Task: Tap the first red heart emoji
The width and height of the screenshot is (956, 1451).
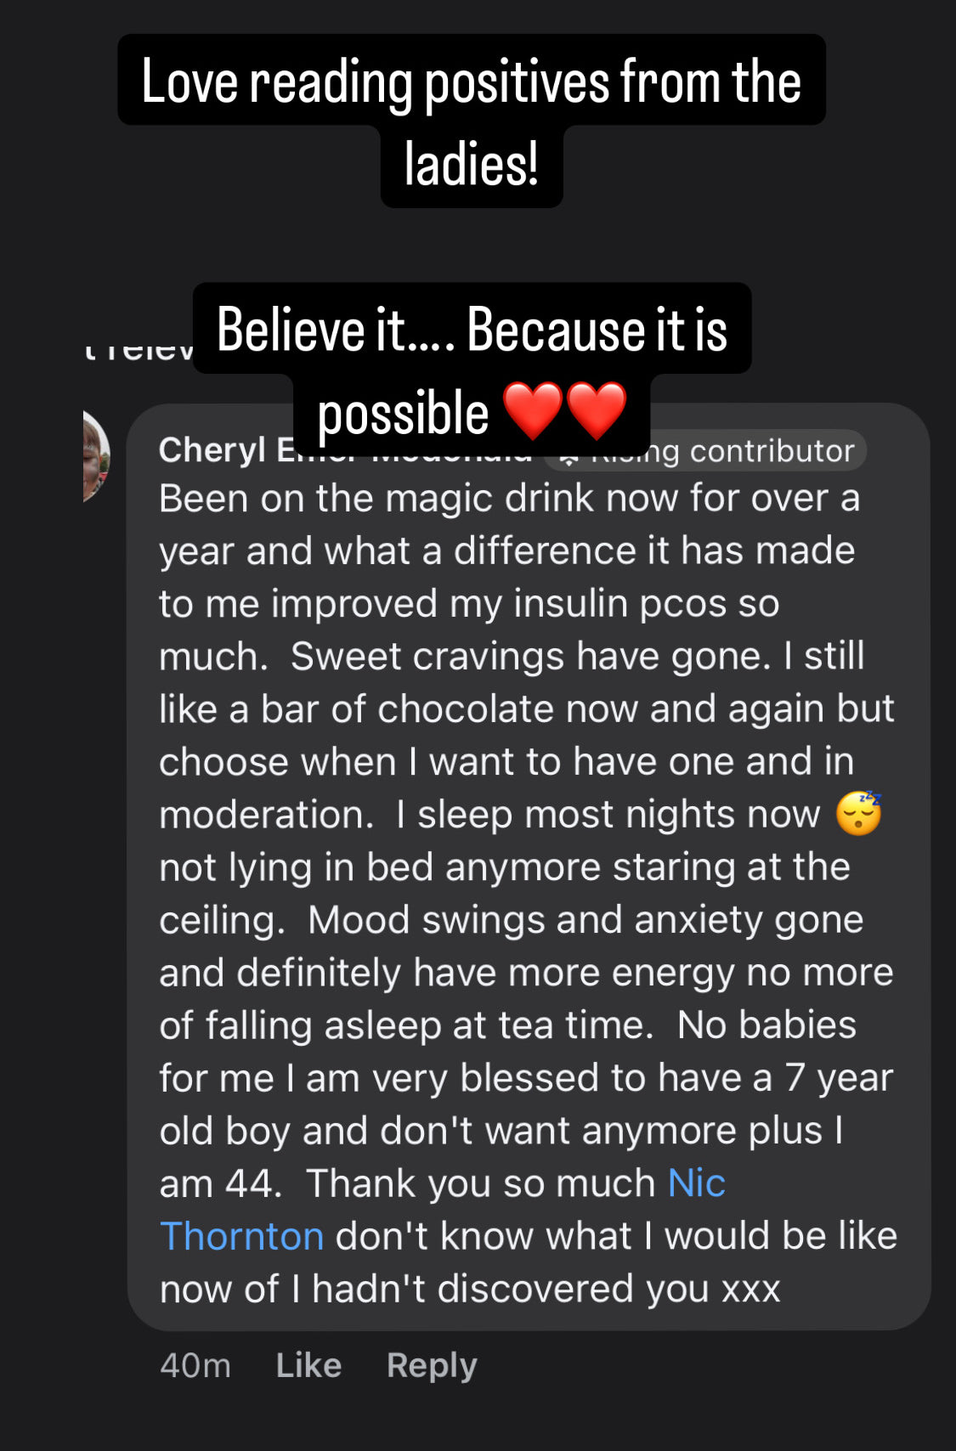Action: pyautogui.click(x=533, y=410)
